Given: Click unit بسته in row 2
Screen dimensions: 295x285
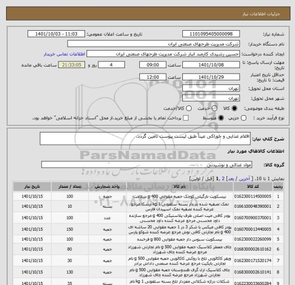Looking at the screenshot, I should click(107, 207).
